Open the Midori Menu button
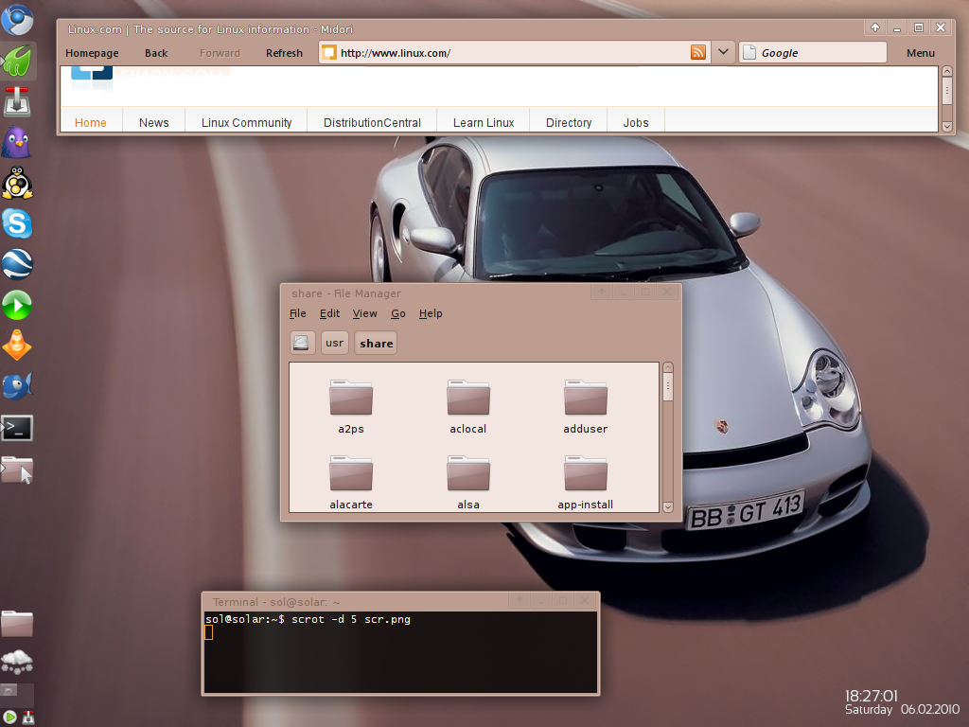The height and width of the screenshot is (727, 969). click(x=920, y=53)
